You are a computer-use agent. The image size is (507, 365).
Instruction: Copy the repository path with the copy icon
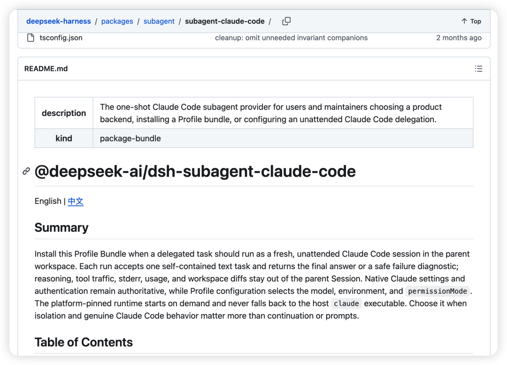[x=286, y=21]
